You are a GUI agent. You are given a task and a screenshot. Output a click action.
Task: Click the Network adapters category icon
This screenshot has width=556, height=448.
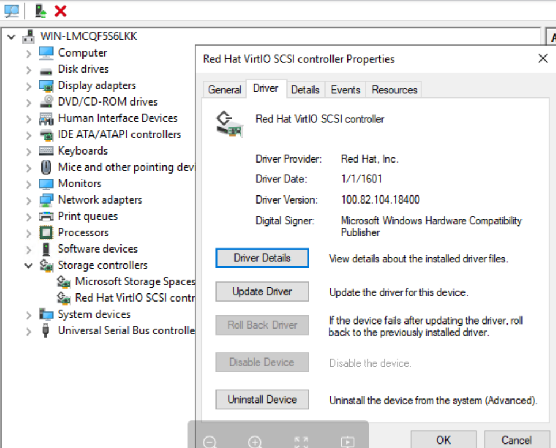tap(46, 200)
